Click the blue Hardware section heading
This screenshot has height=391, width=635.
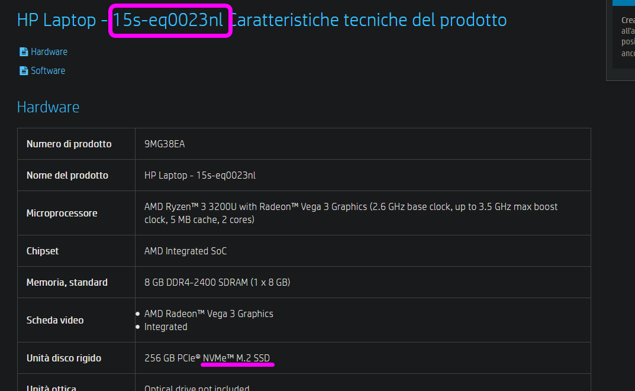pos(48,107)
